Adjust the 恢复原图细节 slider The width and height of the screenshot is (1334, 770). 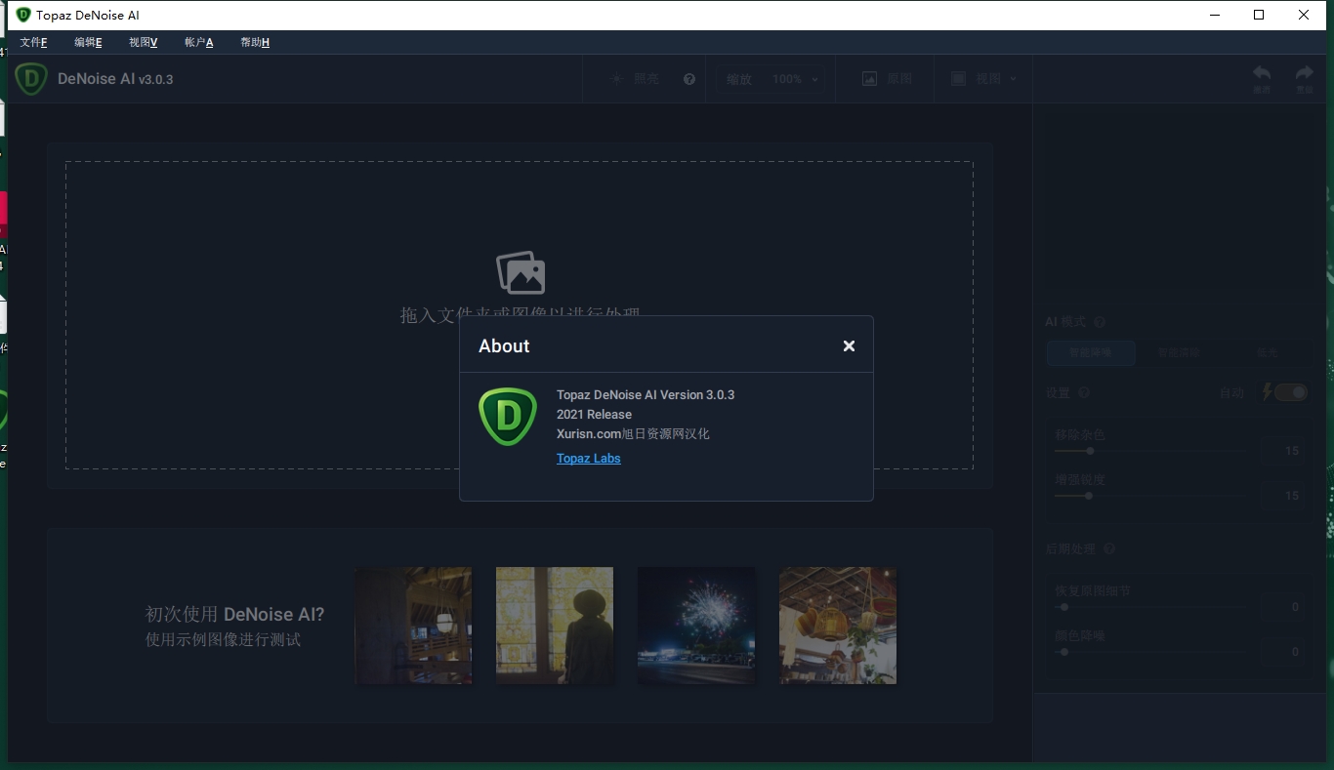point(1148,607)
